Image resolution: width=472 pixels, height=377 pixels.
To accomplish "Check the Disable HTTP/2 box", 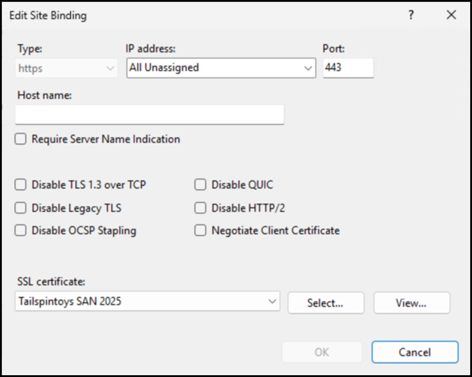I will pos(200,208).
